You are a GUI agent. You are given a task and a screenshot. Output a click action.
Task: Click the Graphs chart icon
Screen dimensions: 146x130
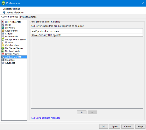3,33
